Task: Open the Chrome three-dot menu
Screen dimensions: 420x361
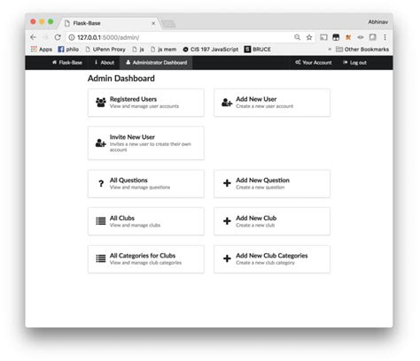Action: click(x=385, y=37)
